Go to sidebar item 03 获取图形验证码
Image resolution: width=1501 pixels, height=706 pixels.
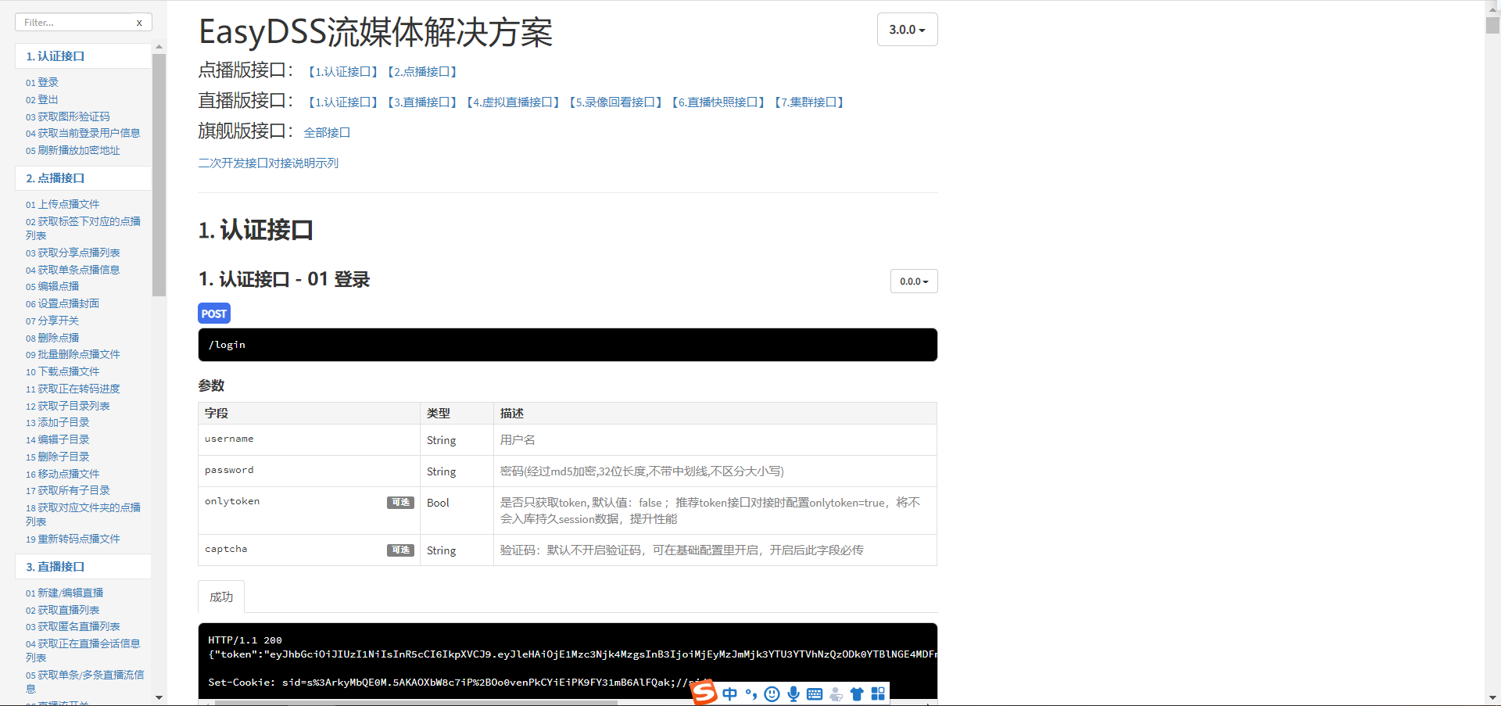point(67,116)
